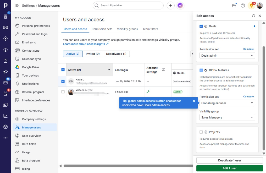Image resolution: width=266 pixels, height=173 pixels.
Task: Open Learn more about access rights link
Action: [86, 44]
